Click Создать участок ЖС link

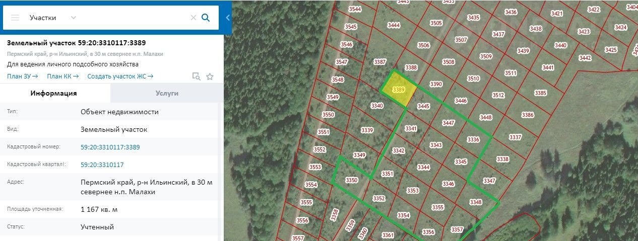click(120, 76)
